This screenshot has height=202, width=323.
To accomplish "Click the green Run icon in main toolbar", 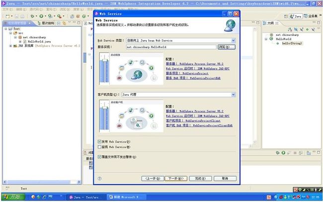I will click(41, 16).
